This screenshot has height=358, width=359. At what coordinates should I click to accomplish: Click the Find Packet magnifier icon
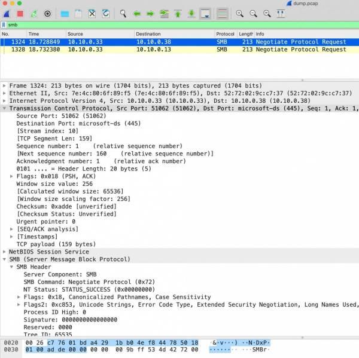click(x=123, y=13)
